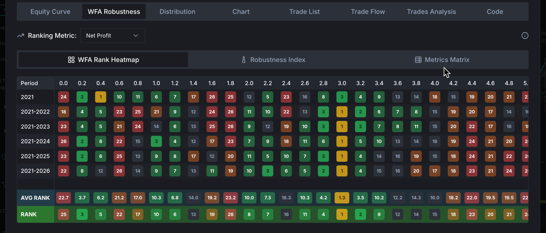This screenshot has height=233, width=546.
Task: Click the 2021 row label
Action: click(27, 97)
